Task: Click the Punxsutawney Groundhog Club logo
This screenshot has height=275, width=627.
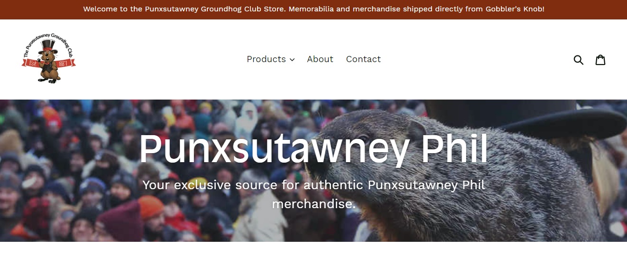Action: (48, 59)
